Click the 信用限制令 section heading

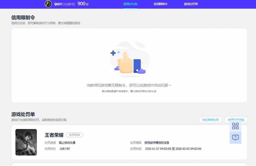23,18
